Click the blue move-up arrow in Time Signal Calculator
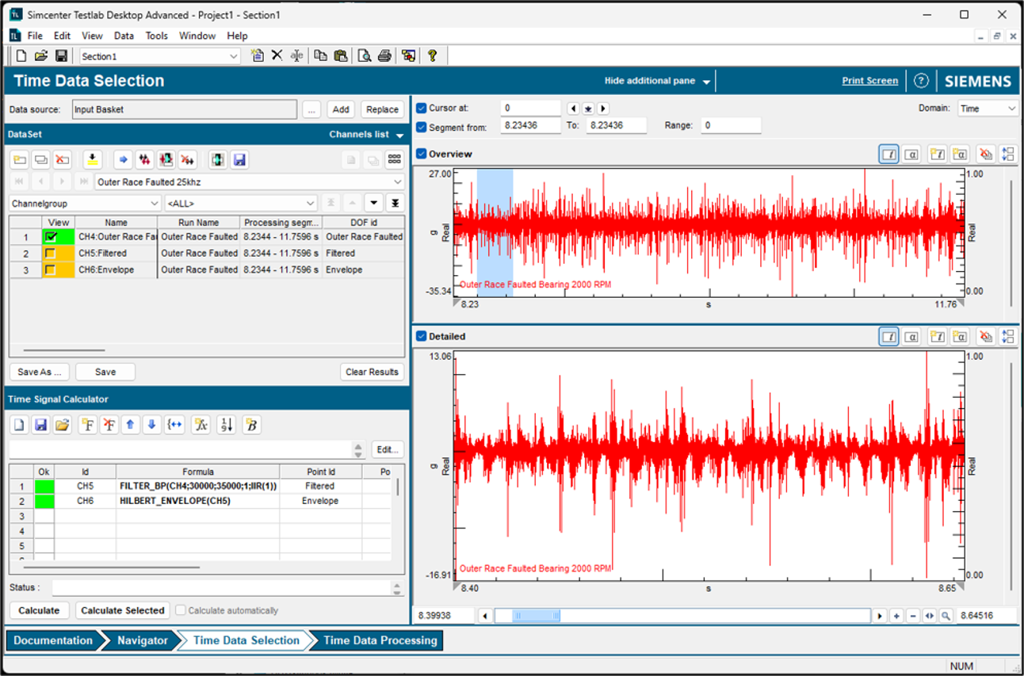 131,425
